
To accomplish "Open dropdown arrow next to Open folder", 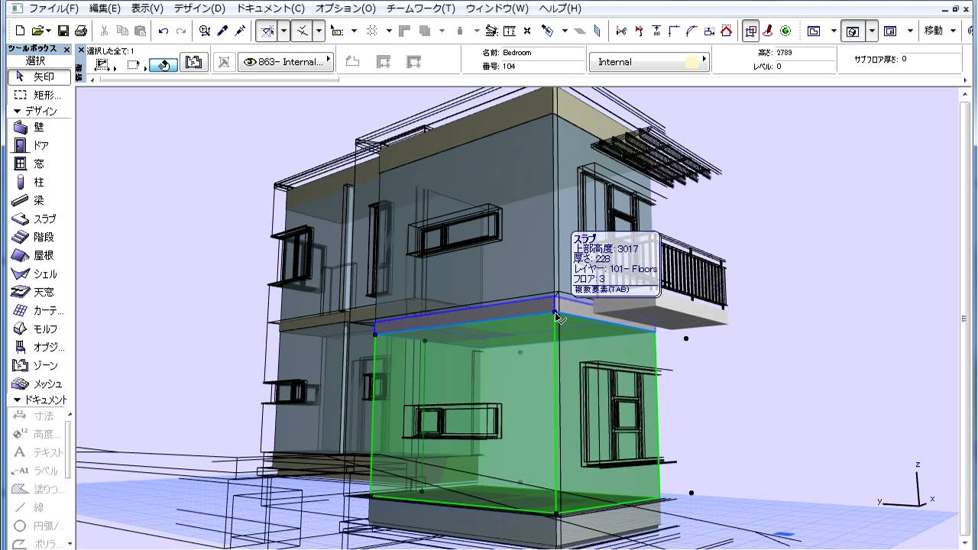I will click(x=48, y=31).
